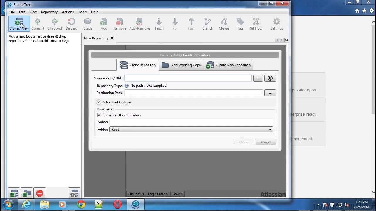
Task: Click the Clone / New toolbar icon
Action: point(19,24)
